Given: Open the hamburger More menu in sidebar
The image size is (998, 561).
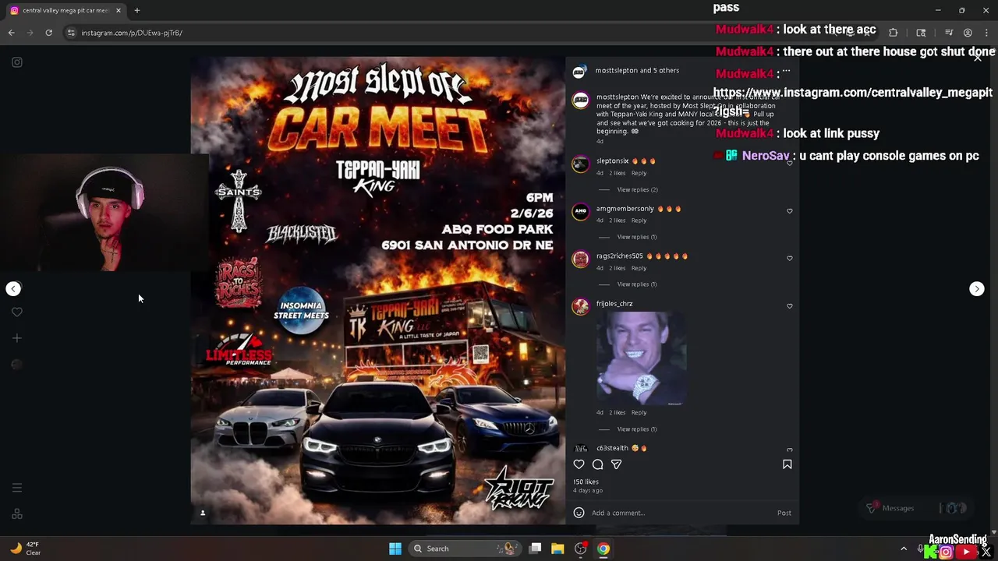Looking at the screenshot, I should coord(17,488).
